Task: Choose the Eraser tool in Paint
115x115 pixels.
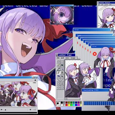Action: click(x=58, y=65)
